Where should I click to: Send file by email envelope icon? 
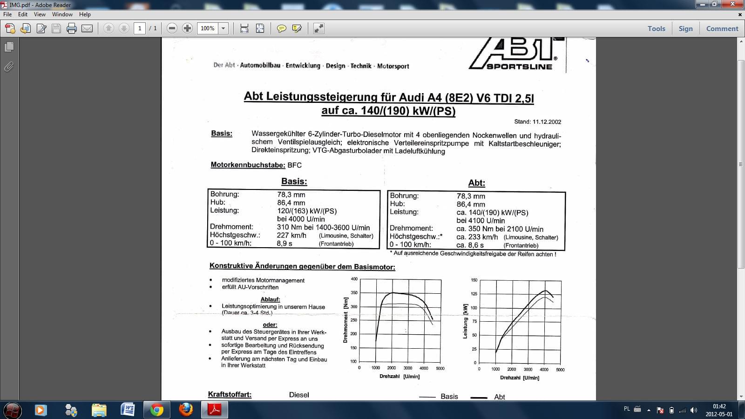click(87, 28)
